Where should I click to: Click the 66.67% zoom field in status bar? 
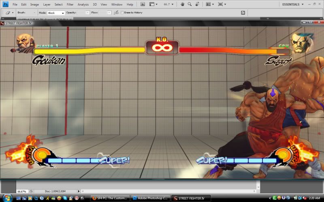click(22, 191)
